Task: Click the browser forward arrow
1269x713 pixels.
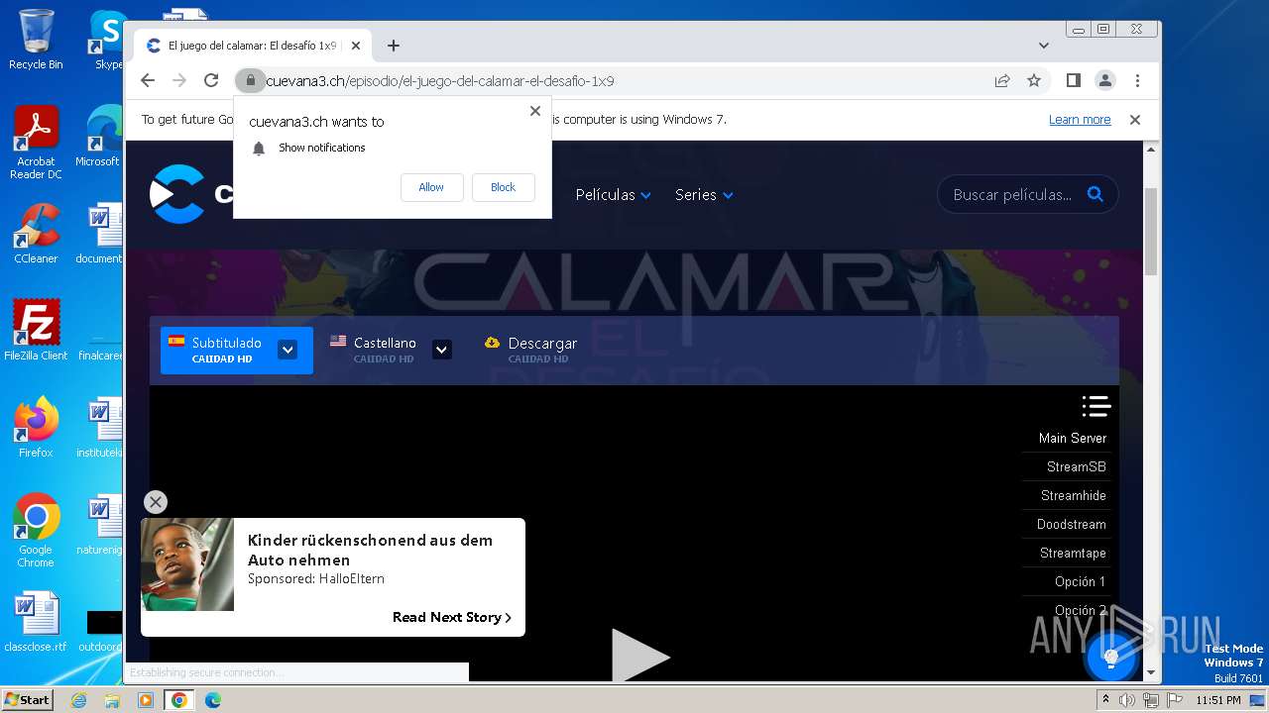Action: tap(179, 80)
